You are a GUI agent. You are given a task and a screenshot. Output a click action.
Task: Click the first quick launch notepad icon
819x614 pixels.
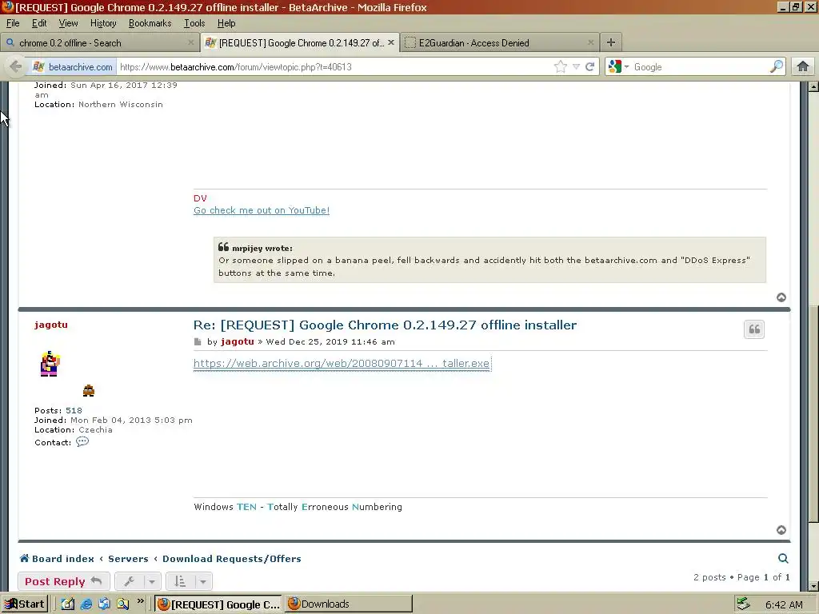pyautogui.click(x=68, y=604)
